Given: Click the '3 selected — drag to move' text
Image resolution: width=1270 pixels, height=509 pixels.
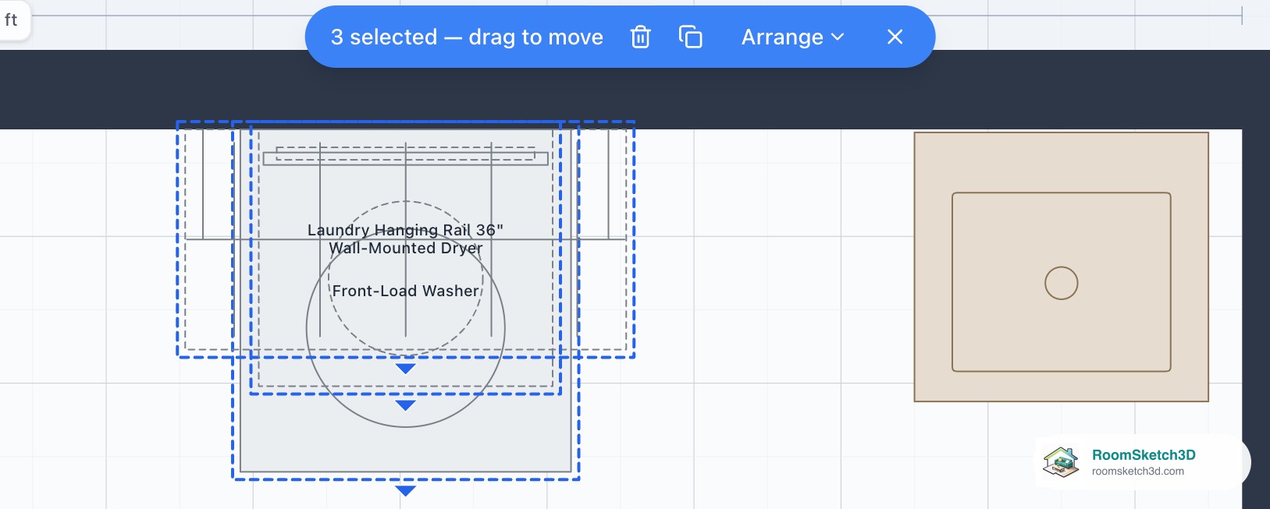Looking at the screenshot, I should click(467, 37).
